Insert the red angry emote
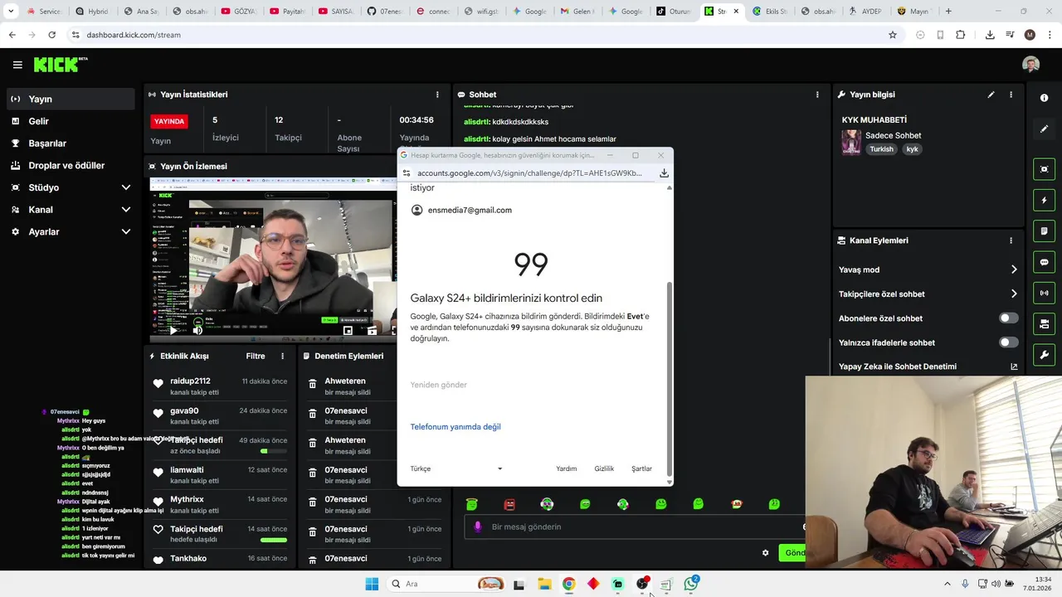 tap(509, 504)
